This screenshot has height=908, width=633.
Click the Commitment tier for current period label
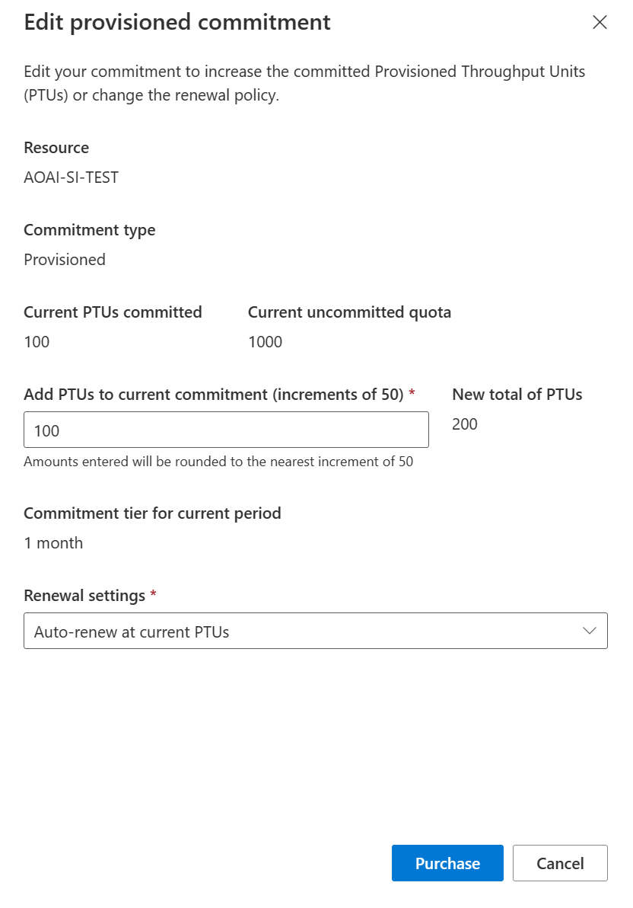point(152,513)
